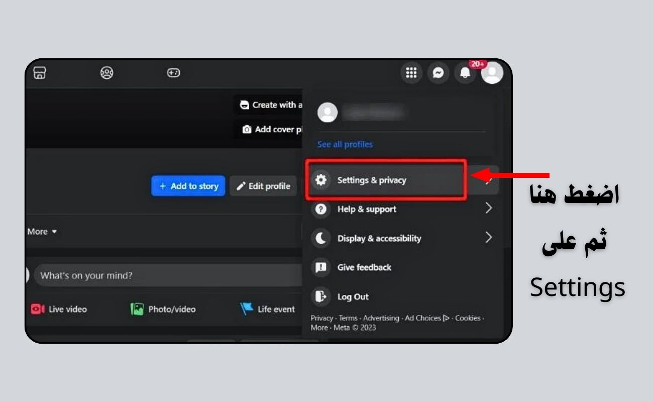Open the Gaming icon in top bar
Screen dimensions: 653x402
tap(173, 73)
